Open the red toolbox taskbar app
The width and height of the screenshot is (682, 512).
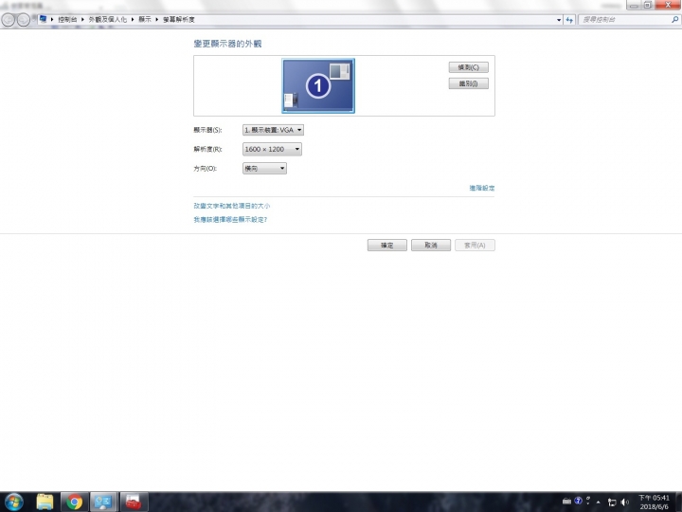(x=134, y=502)
